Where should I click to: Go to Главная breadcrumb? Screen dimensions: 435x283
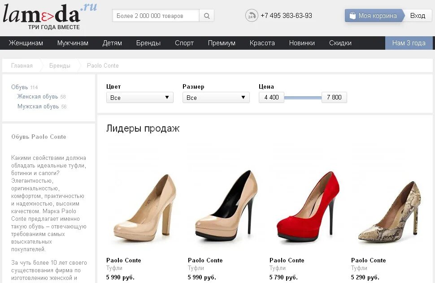click(x=22, y=66)
